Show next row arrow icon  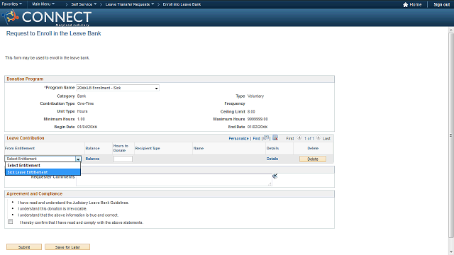click(x=319, y=138)
